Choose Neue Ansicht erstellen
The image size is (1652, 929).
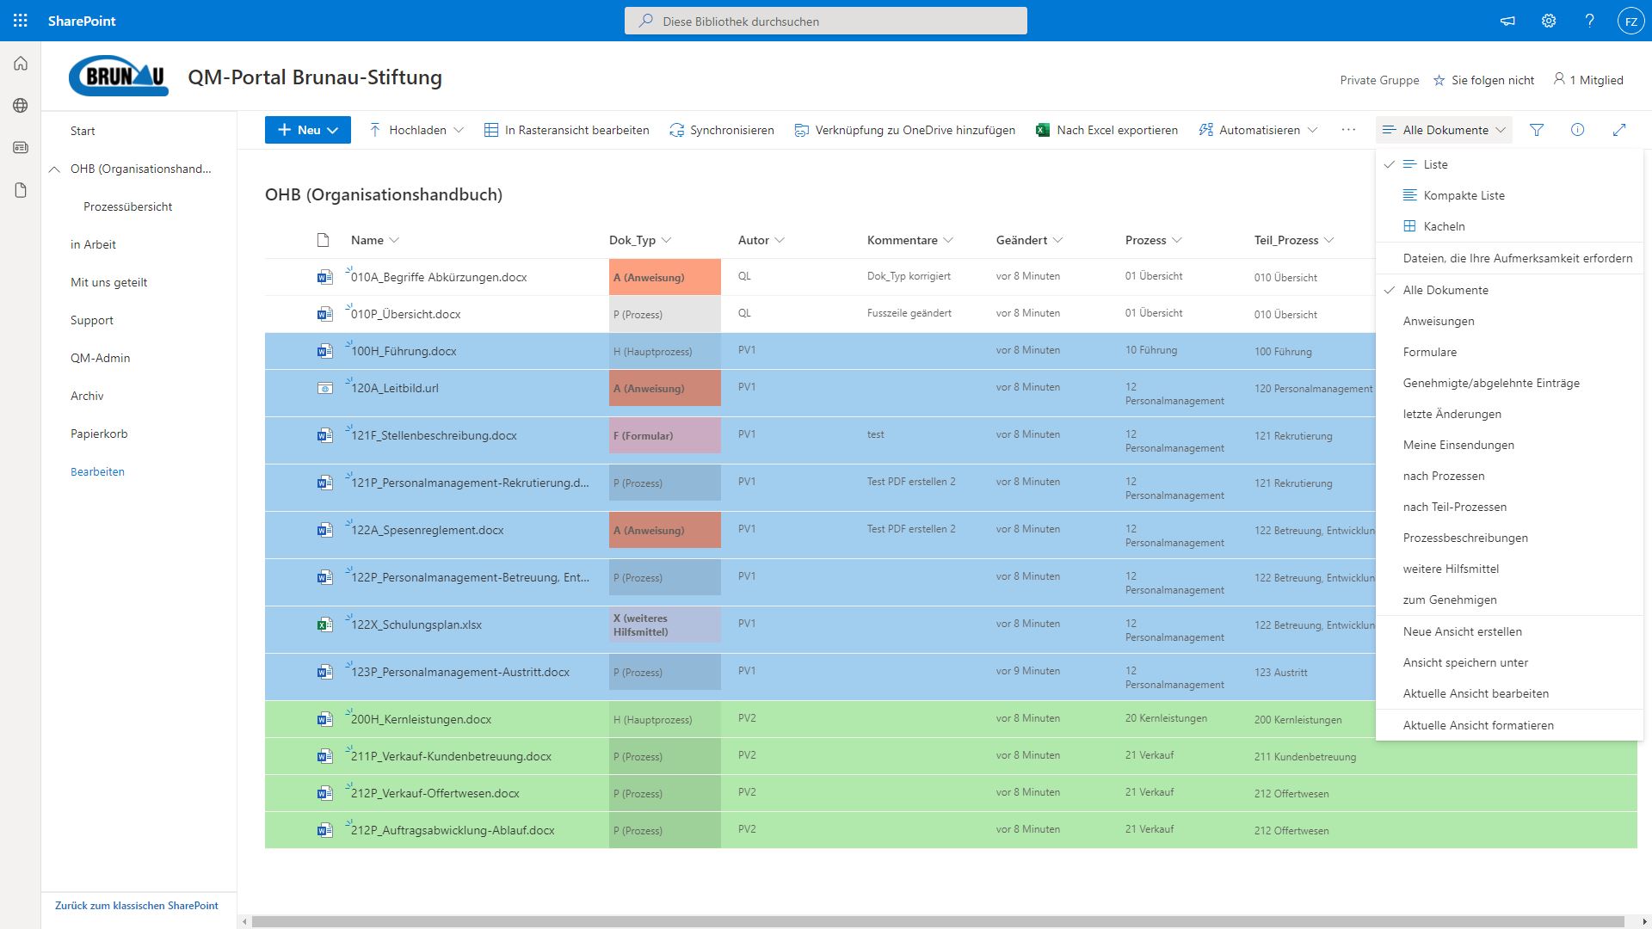pos(1509,631)
